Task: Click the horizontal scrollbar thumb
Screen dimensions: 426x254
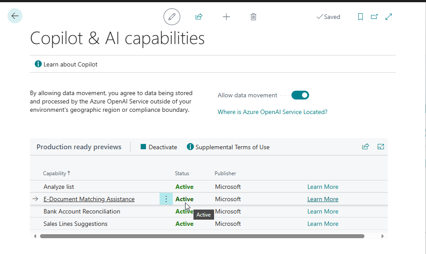Action: [x=202, y=236]
